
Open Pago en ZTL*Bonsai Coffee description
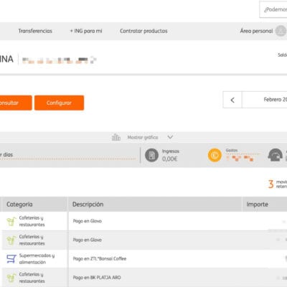[100, 258]
